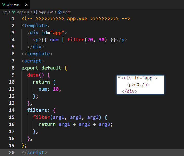This screenshot has width=184, height=156.
Task: Click the closing script tag on line 20
Action: point(34,153)
